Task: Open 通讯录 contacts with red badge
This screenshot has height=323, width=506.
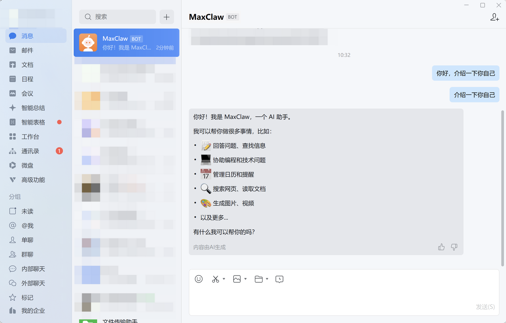Action: tap(30, 151)
